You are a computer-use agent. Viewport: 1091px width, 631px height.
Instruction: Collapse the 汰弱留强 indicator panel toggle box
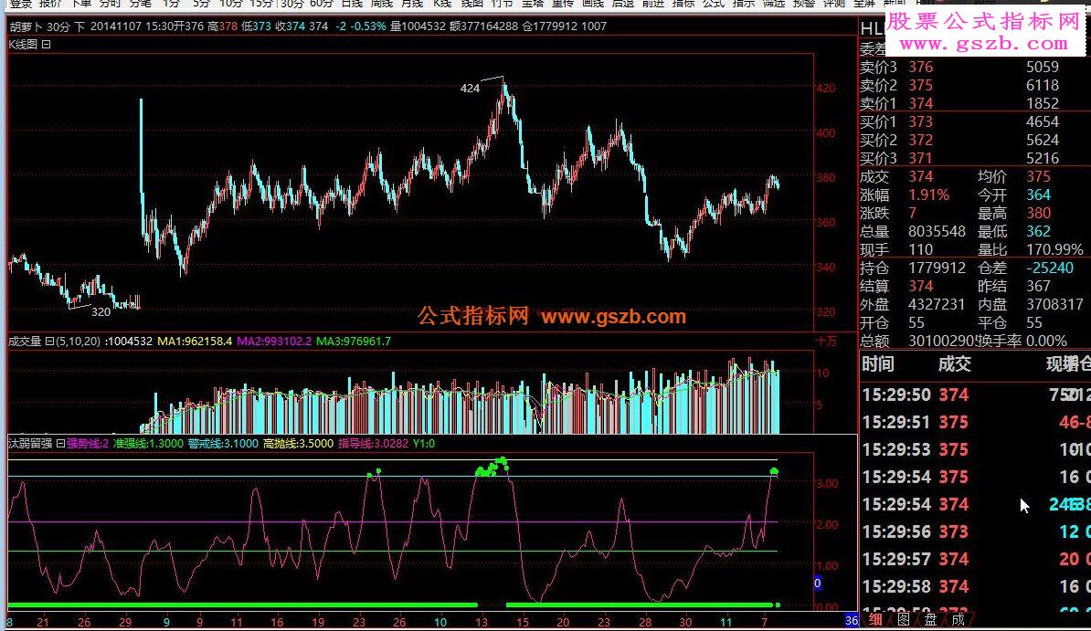pos(60,444)
